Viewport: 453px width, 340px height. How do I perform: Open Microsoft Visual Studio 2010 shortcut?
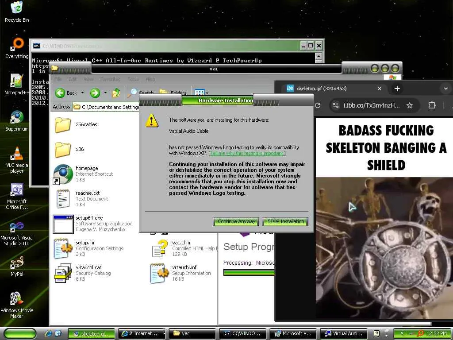(17, 233)
